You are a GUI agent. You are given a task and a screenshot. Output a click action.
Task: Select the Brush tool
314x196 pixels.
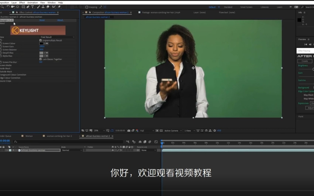(39, 7)
